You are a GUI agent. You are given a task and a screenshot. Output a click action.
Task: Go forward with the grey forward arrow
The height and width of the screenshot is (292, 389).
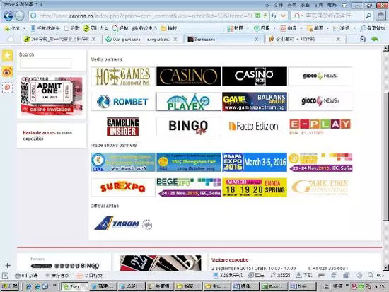[x=20, y=16]
